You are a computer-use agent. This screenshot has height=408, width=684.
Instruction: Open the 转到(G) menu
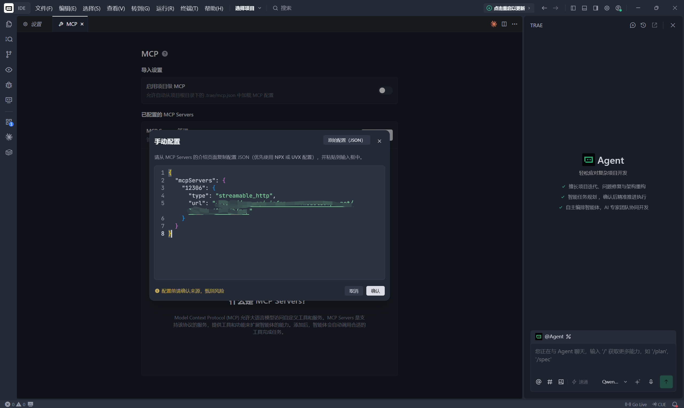pos(140,8)
